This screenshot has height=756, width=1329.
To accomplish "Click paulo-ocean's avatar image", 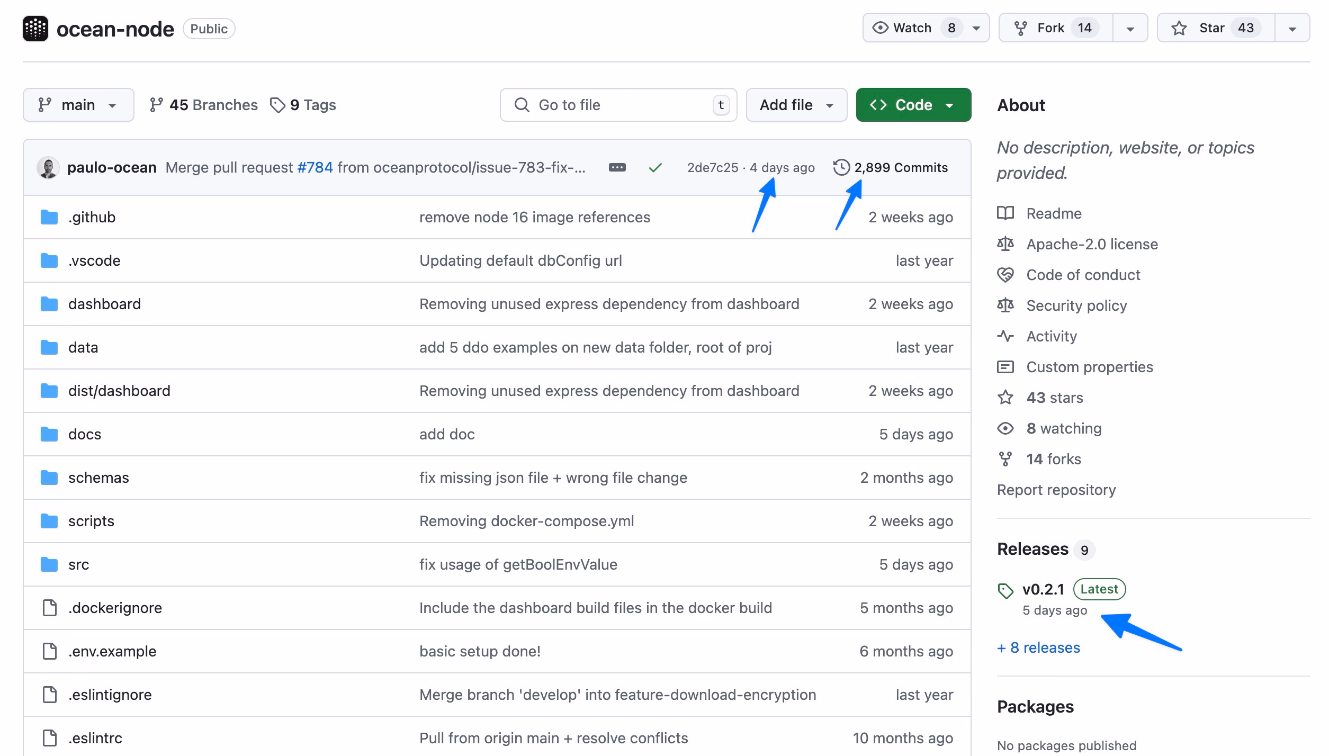I will pos(49,167).
